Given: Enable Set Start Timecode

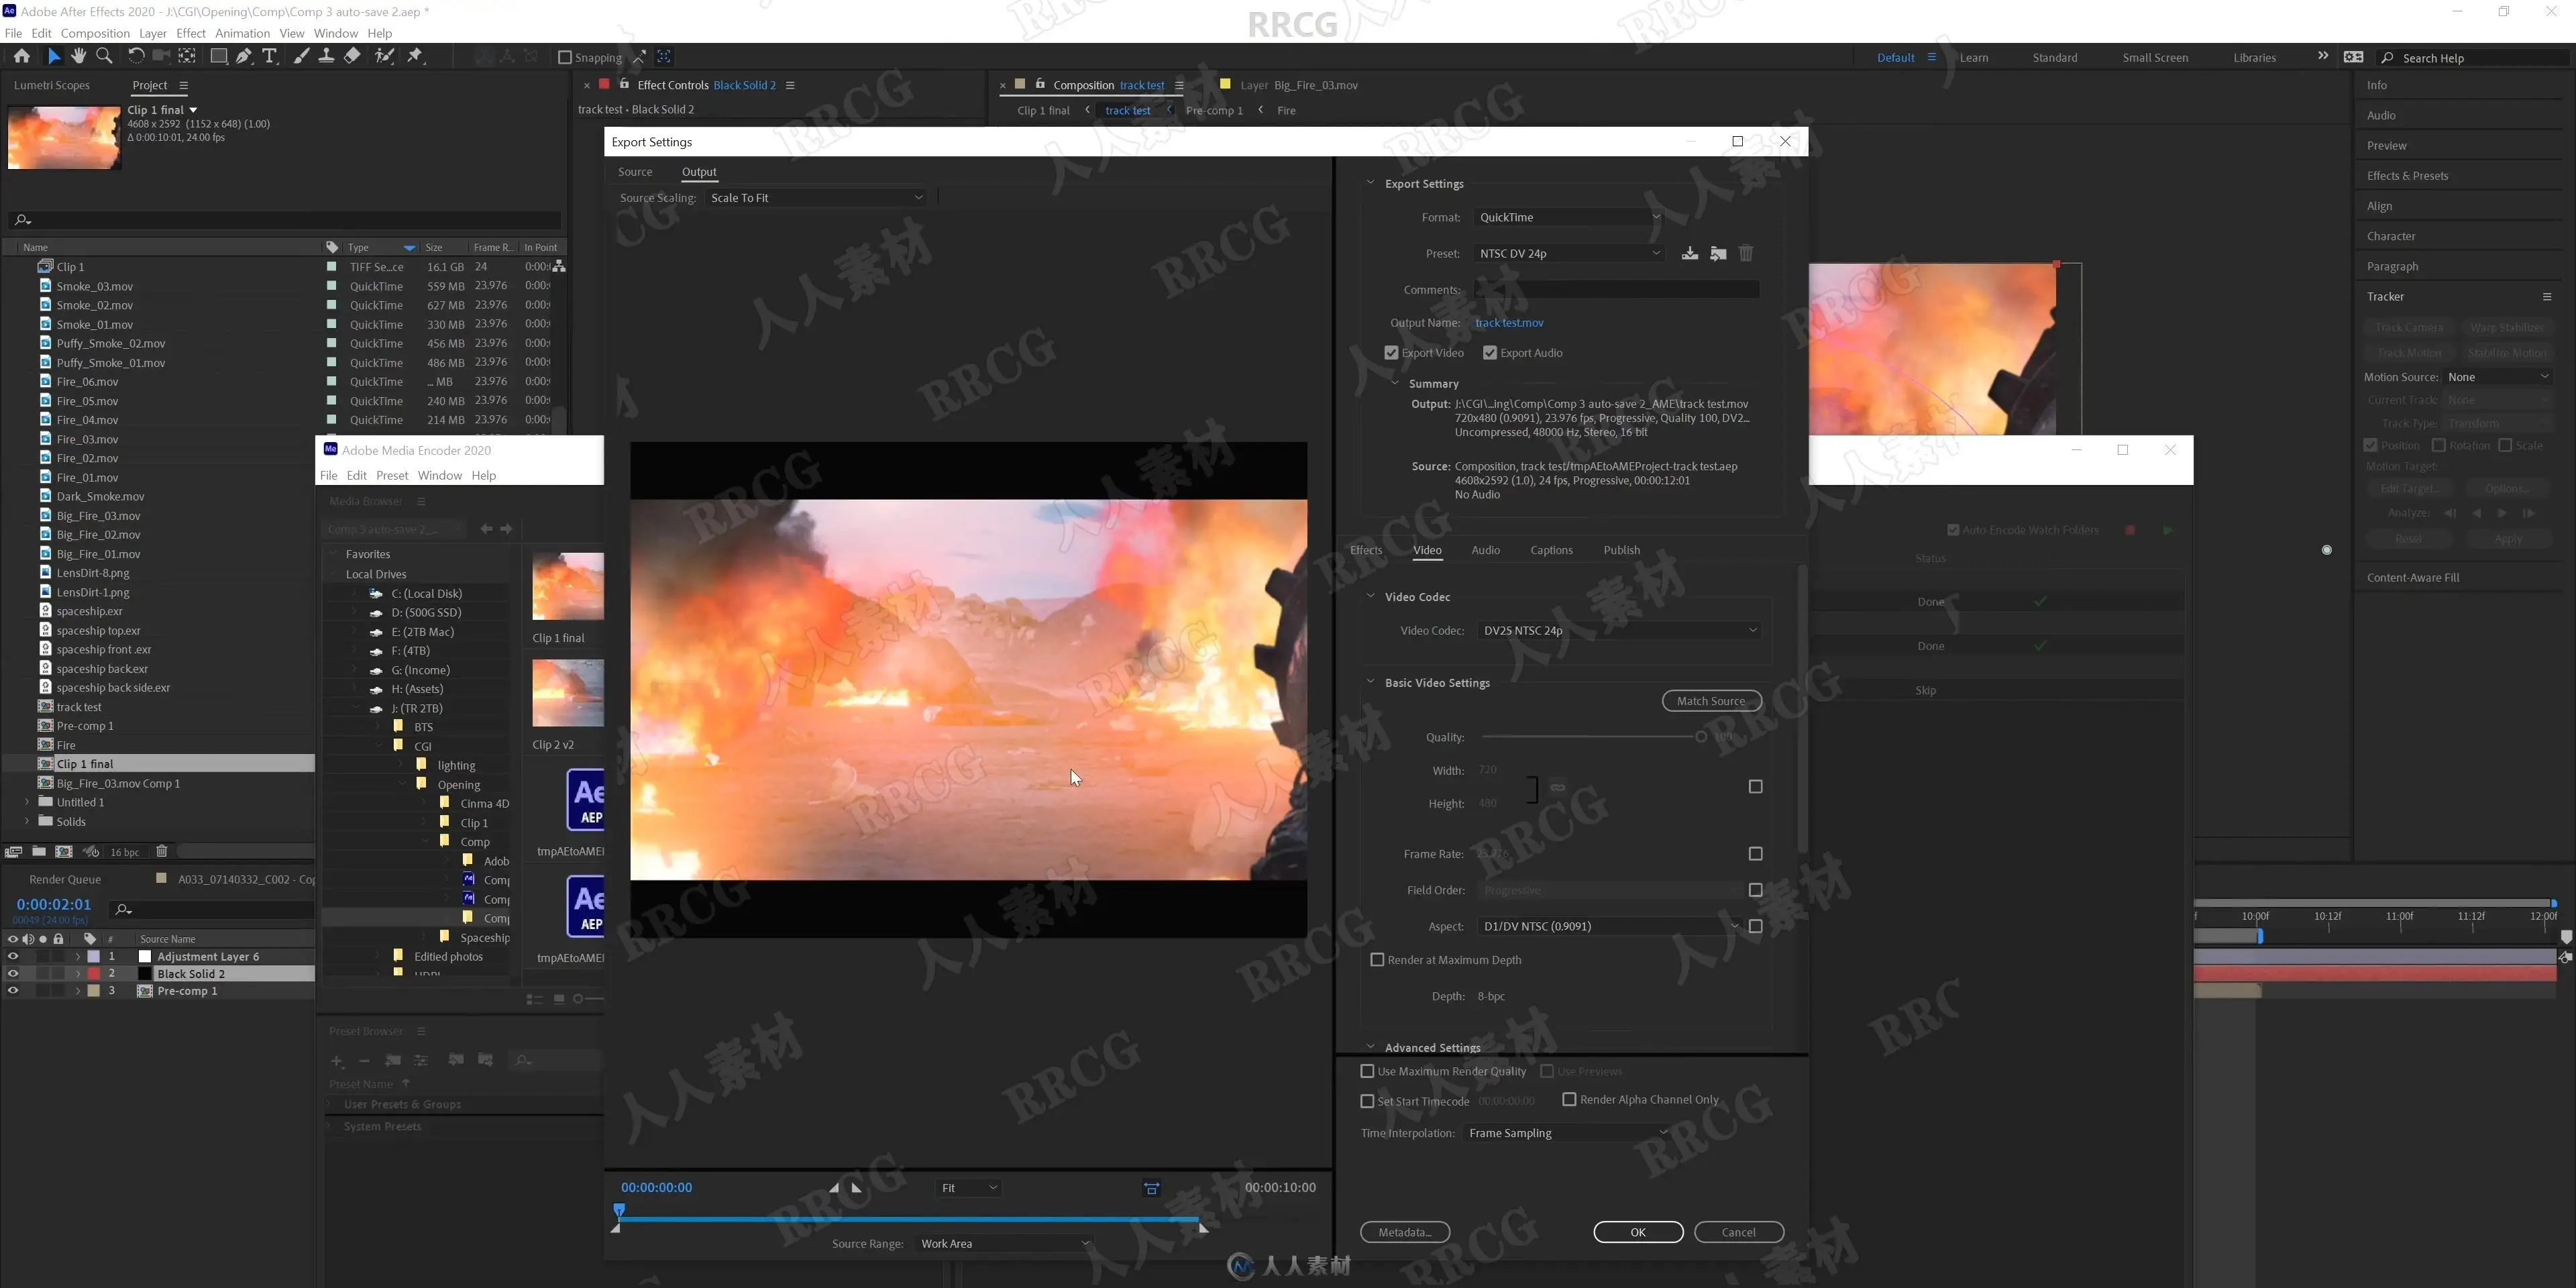Looking at the screenshot, I should click(1367, 1101).
